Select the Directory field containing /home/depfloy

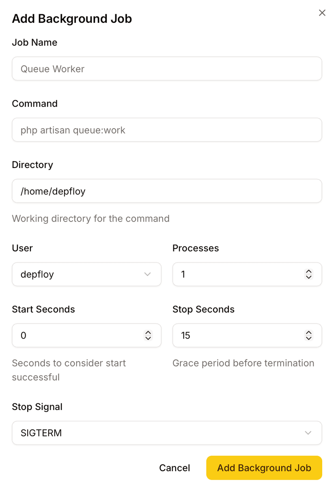point(166,191)
